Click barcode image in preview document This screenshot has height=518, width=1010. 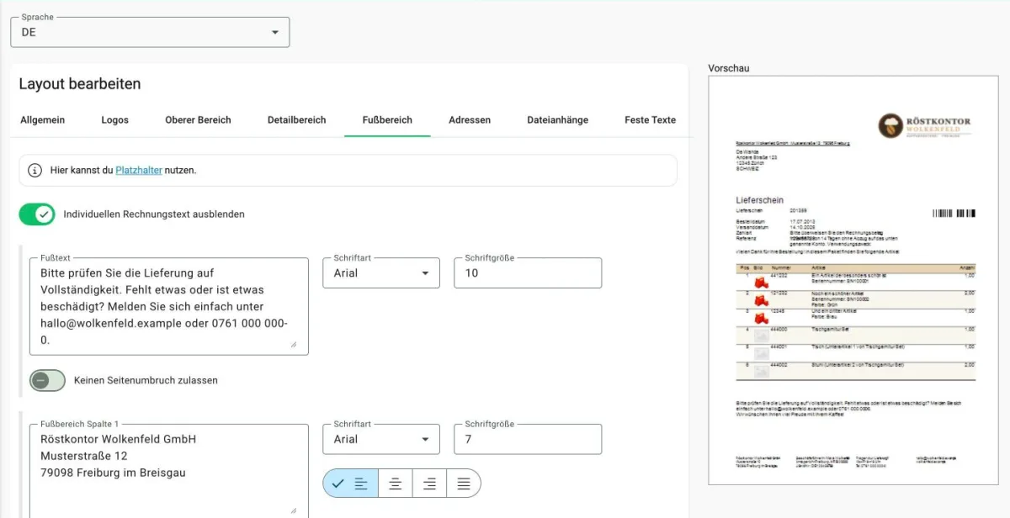coord(954,214)
